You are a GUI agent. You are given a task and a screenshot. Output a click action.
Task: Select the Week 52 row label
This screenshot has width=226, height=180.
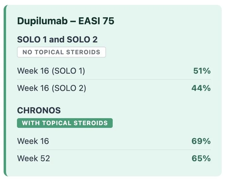[x=34, y=158]
